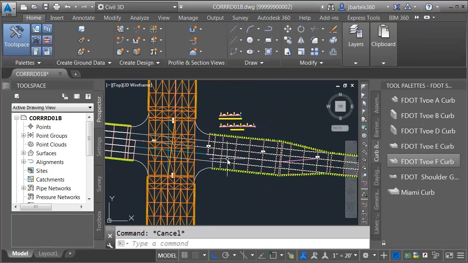Click the binoculars search icon
Image resolution: width=468 pixels, height=263 pixels.
(x=331, y=7)
